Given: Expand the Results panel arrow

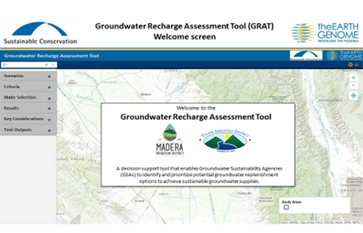Looking at the screenshot, I should pos(50,108).
